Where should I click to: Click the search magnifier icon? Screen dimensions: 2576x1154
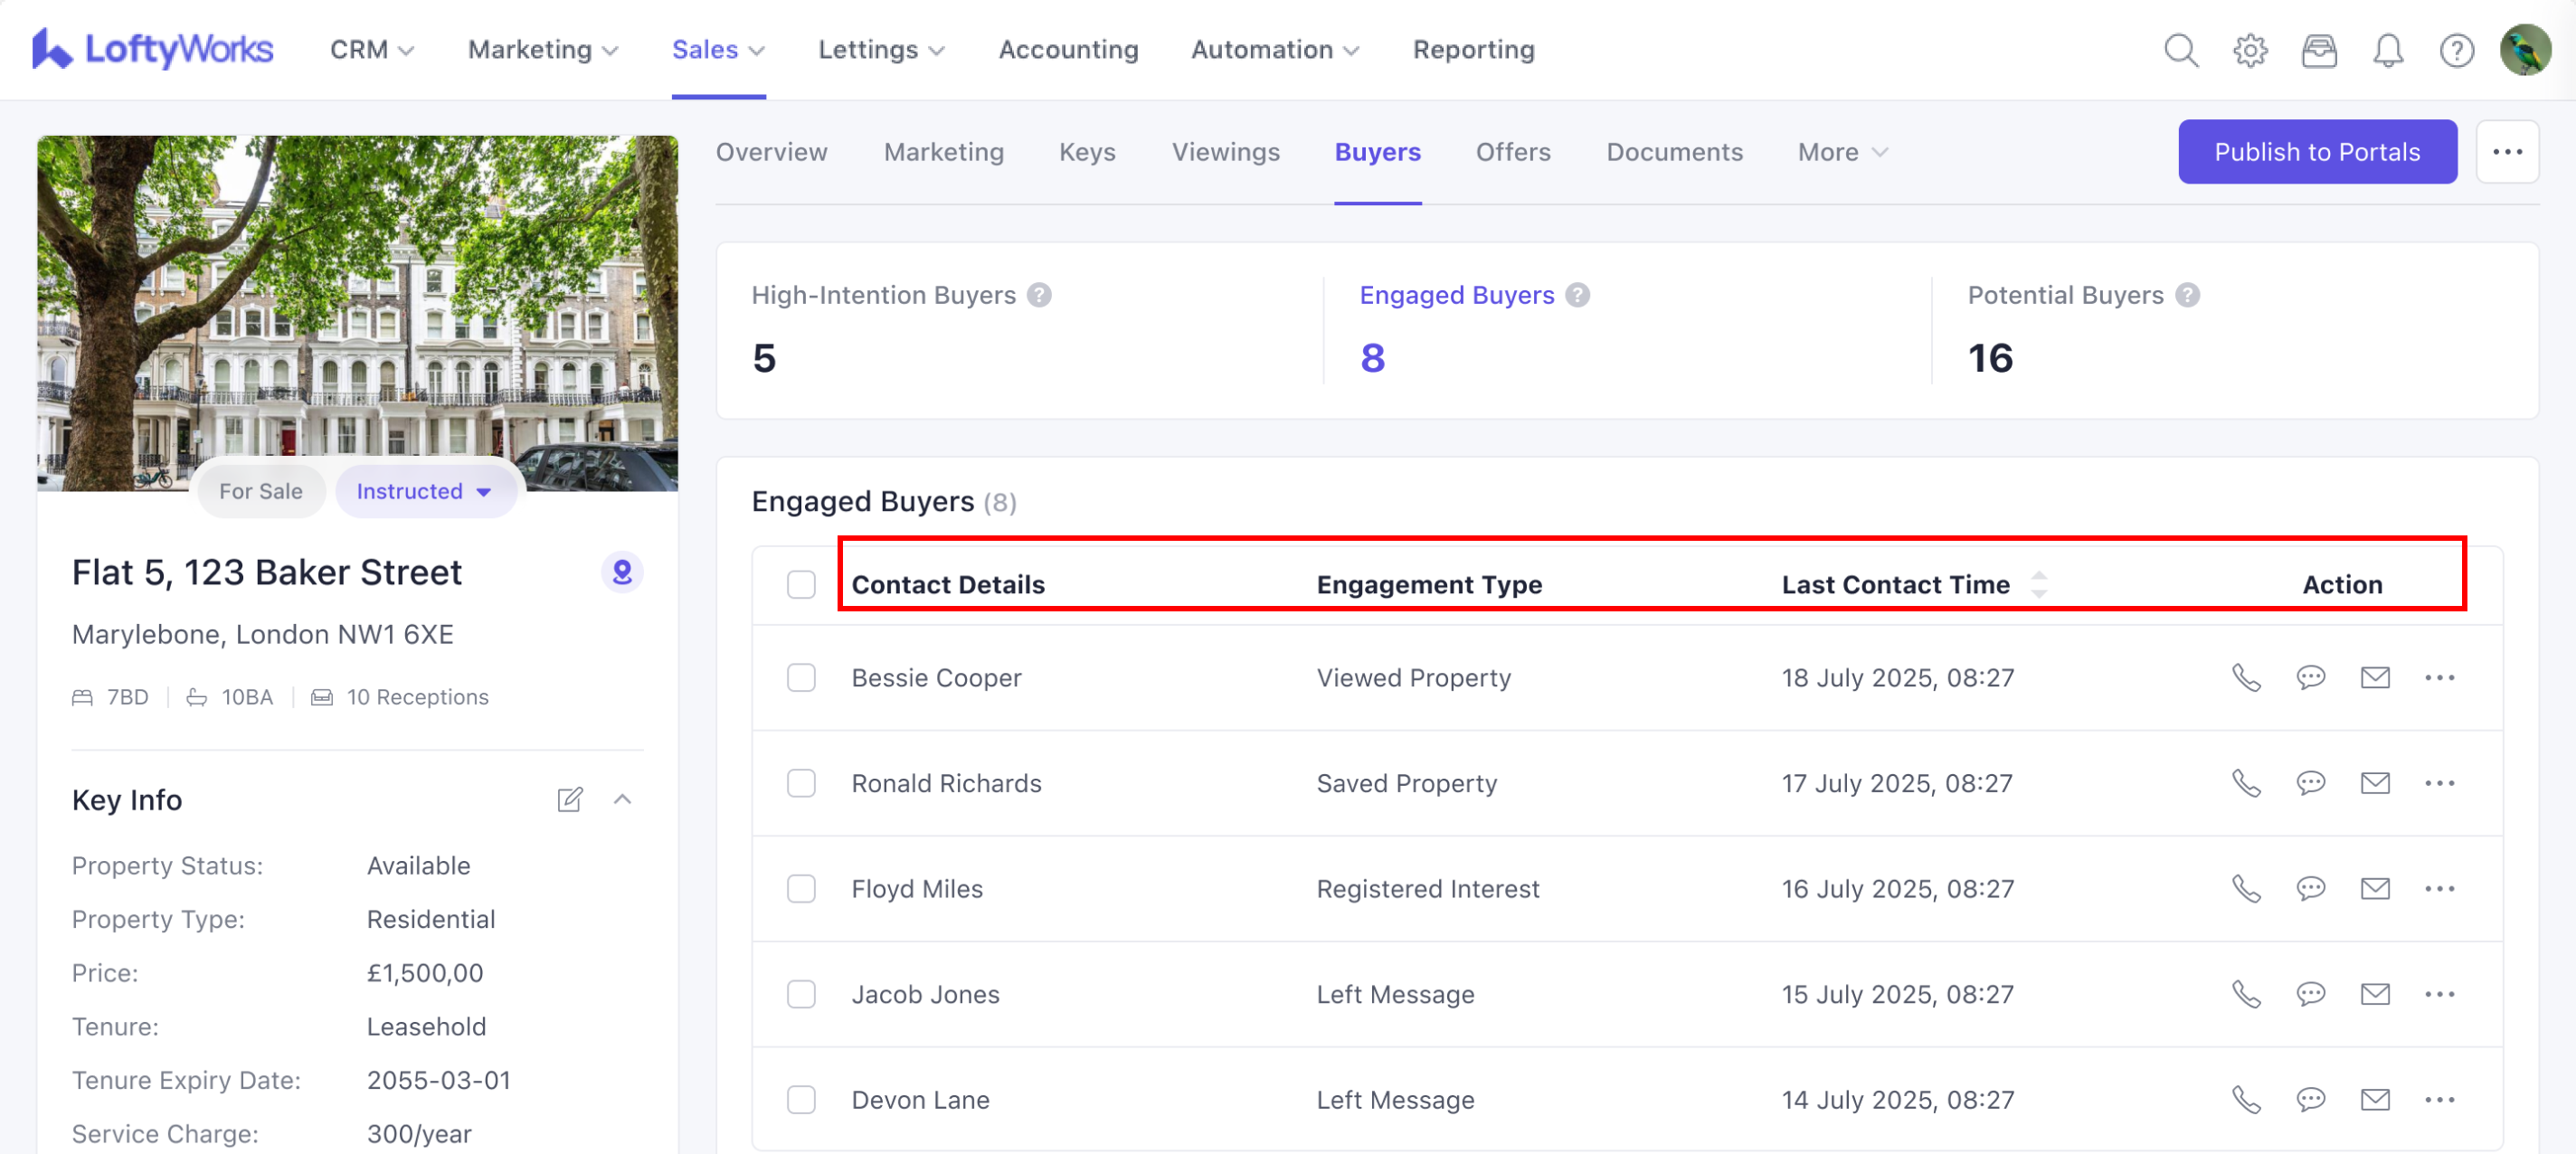coord(2180,50)
